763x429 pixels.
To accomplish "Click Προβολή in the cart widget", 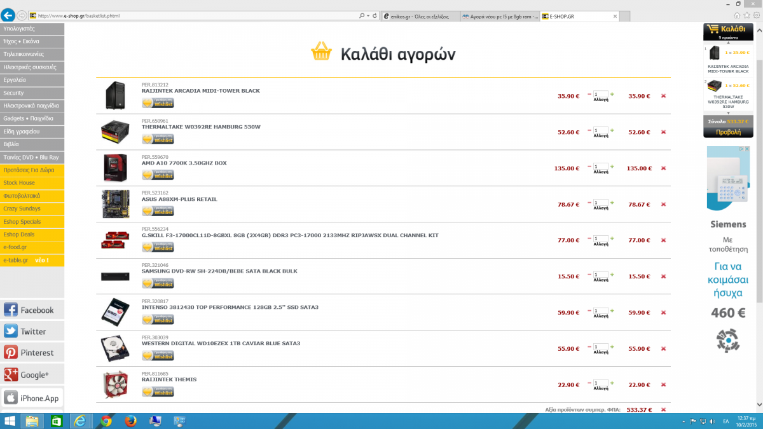I will 728,132.
